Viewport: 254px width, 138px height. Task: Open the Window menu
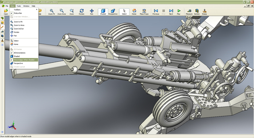(x=26, y=6)
